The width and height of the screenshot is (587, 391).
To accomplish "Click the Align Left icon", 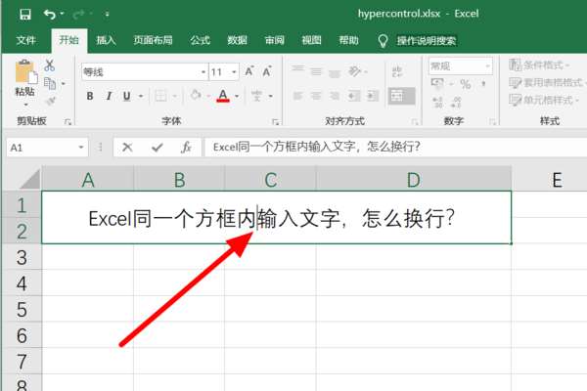I will pyautogui.click(x=298, y=96).
